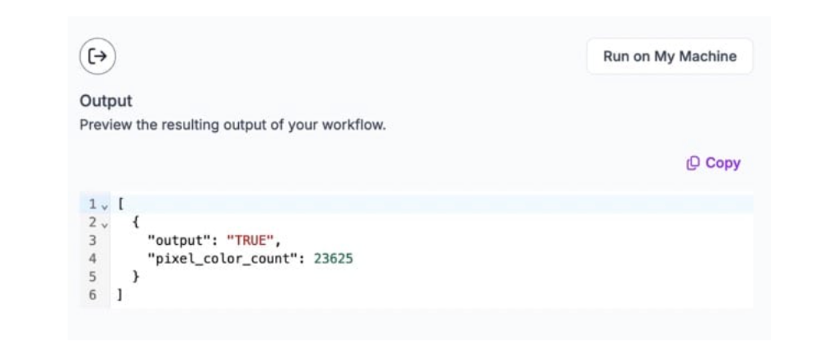Place cursor at the opening square bracket
821x348 pixels.
tap(120, 204)
